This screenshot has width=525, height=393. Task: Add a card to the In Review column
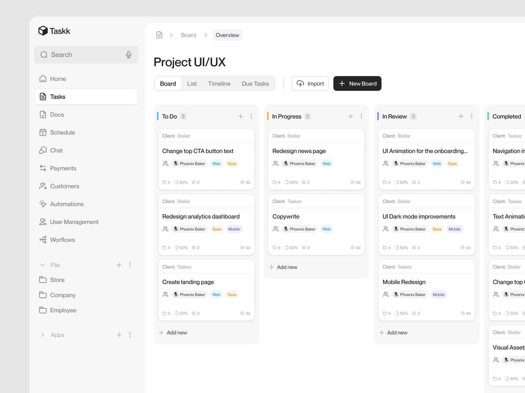461,116
